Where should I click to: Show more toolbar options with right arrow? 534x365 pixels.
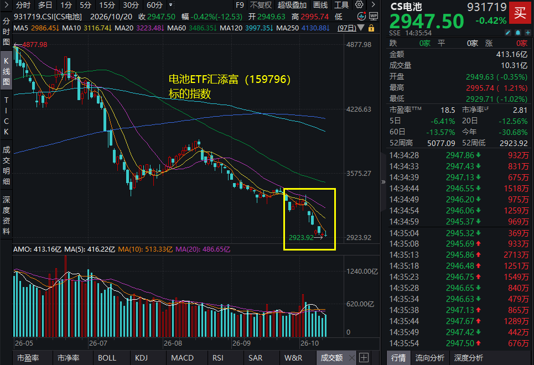coord(374,5)
